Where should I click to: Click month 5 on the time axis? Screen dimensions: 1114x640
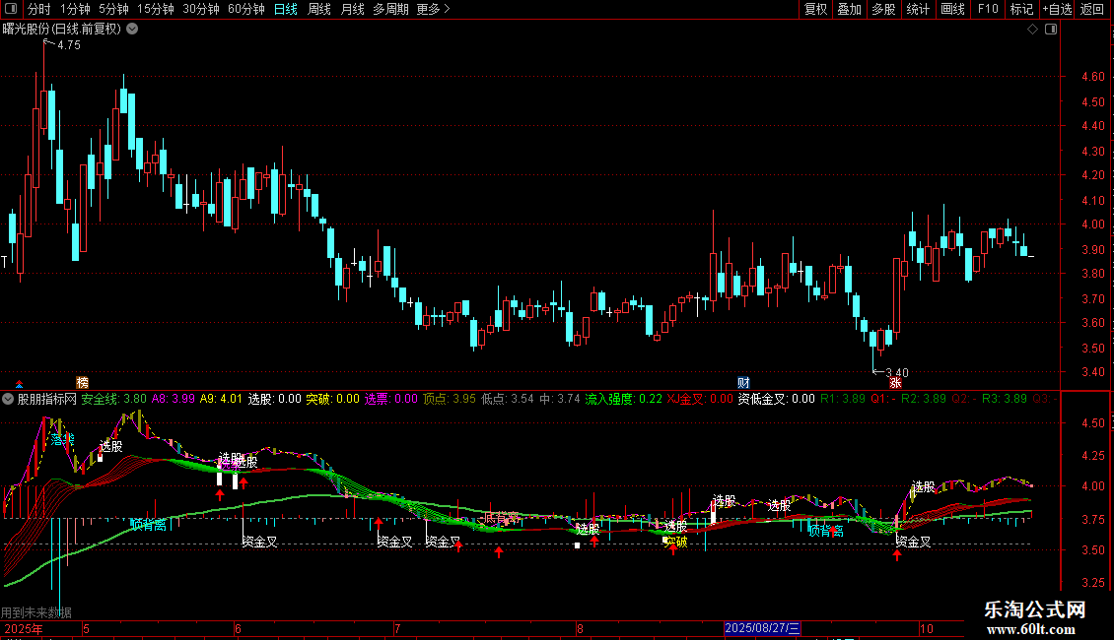click(x=86, y=628)
